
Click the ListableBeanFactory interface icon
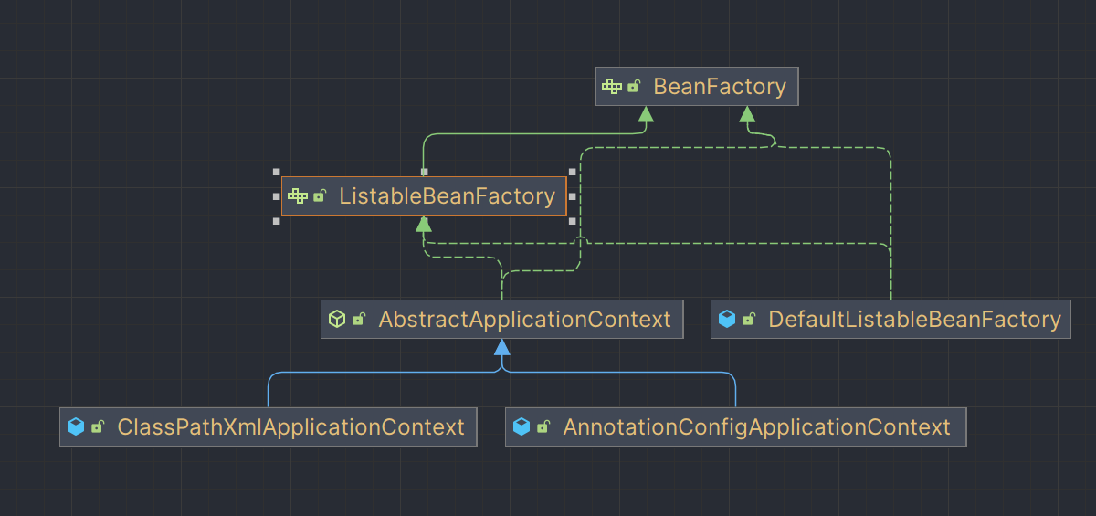click(x=298, y=195)
